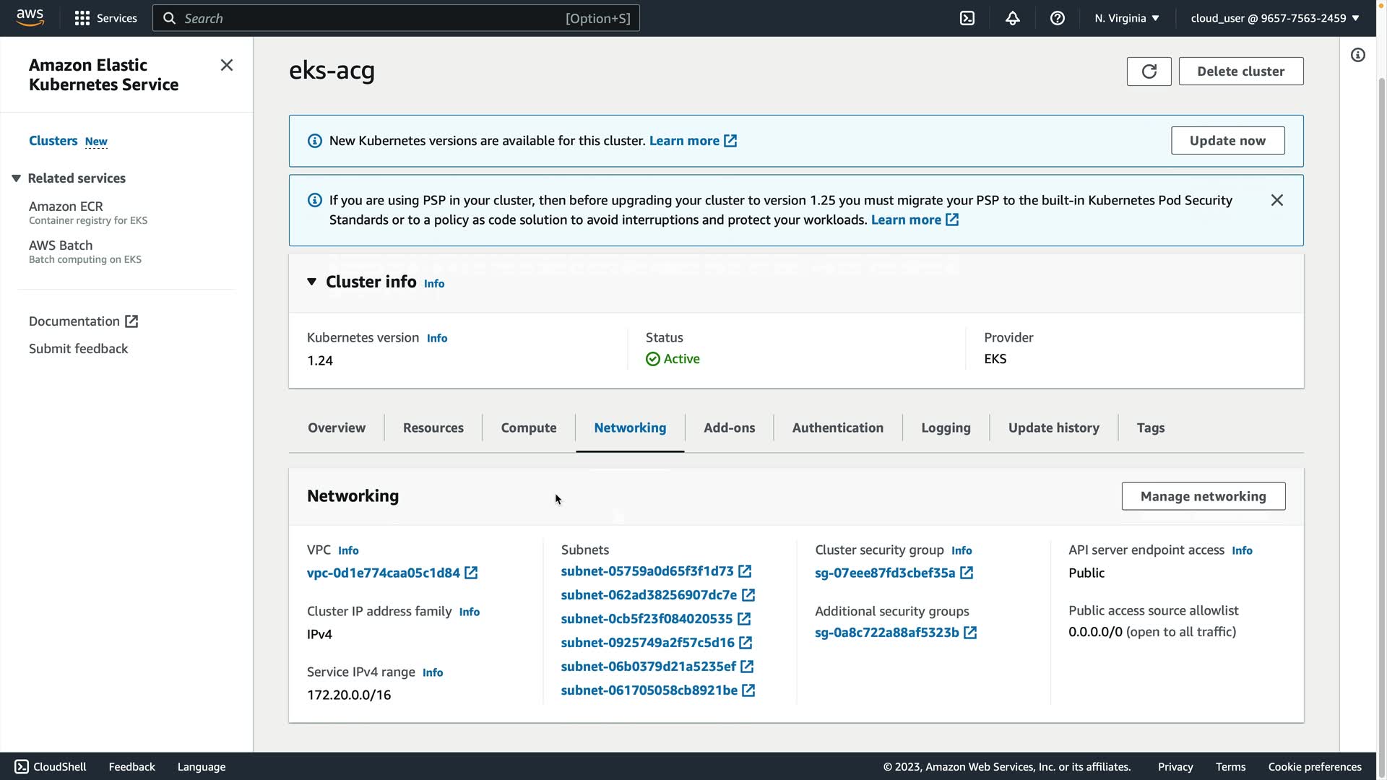
Task: Collapse the Related services section
Action: pyautogui.click(x=16, y=178)
